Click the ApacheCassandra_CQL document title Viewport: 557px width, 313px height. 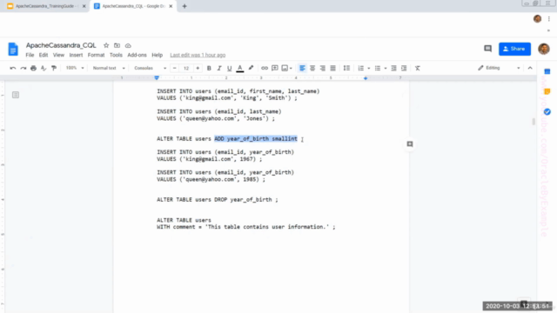point(61,45)
